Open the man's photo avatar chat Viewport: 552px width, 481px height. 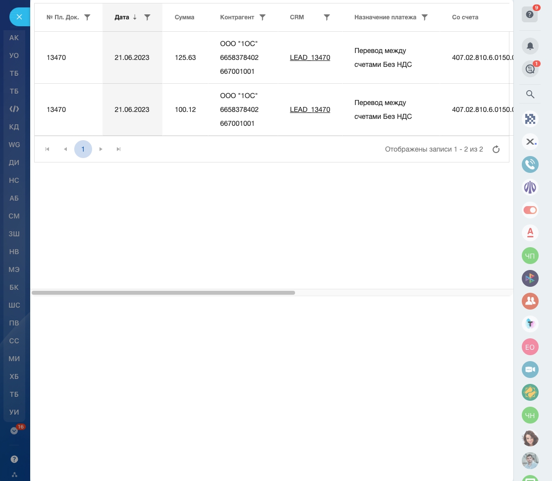coord(530,461)
